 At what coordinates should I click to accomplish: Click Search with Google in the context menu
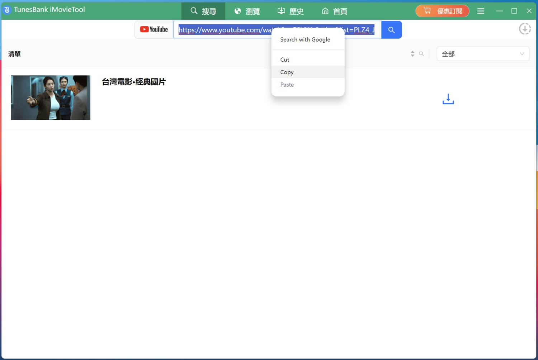click(x=305, y=39)
